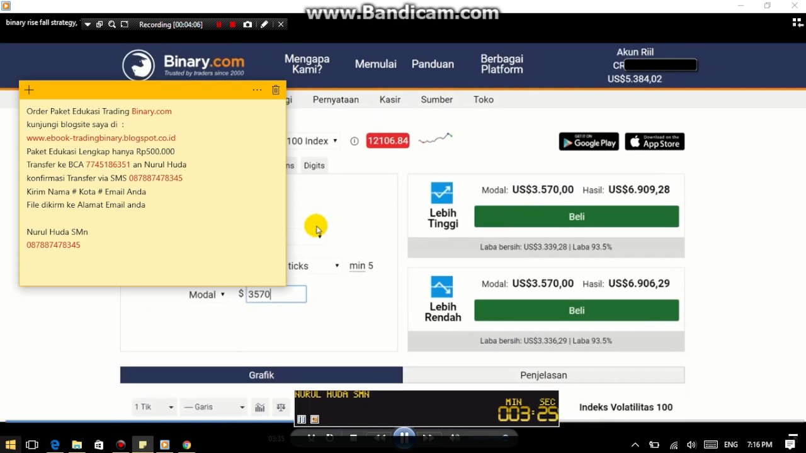Click the timer widget orange window icon
806x453 pixels.
pyautogui.click(x=315, y=420)
